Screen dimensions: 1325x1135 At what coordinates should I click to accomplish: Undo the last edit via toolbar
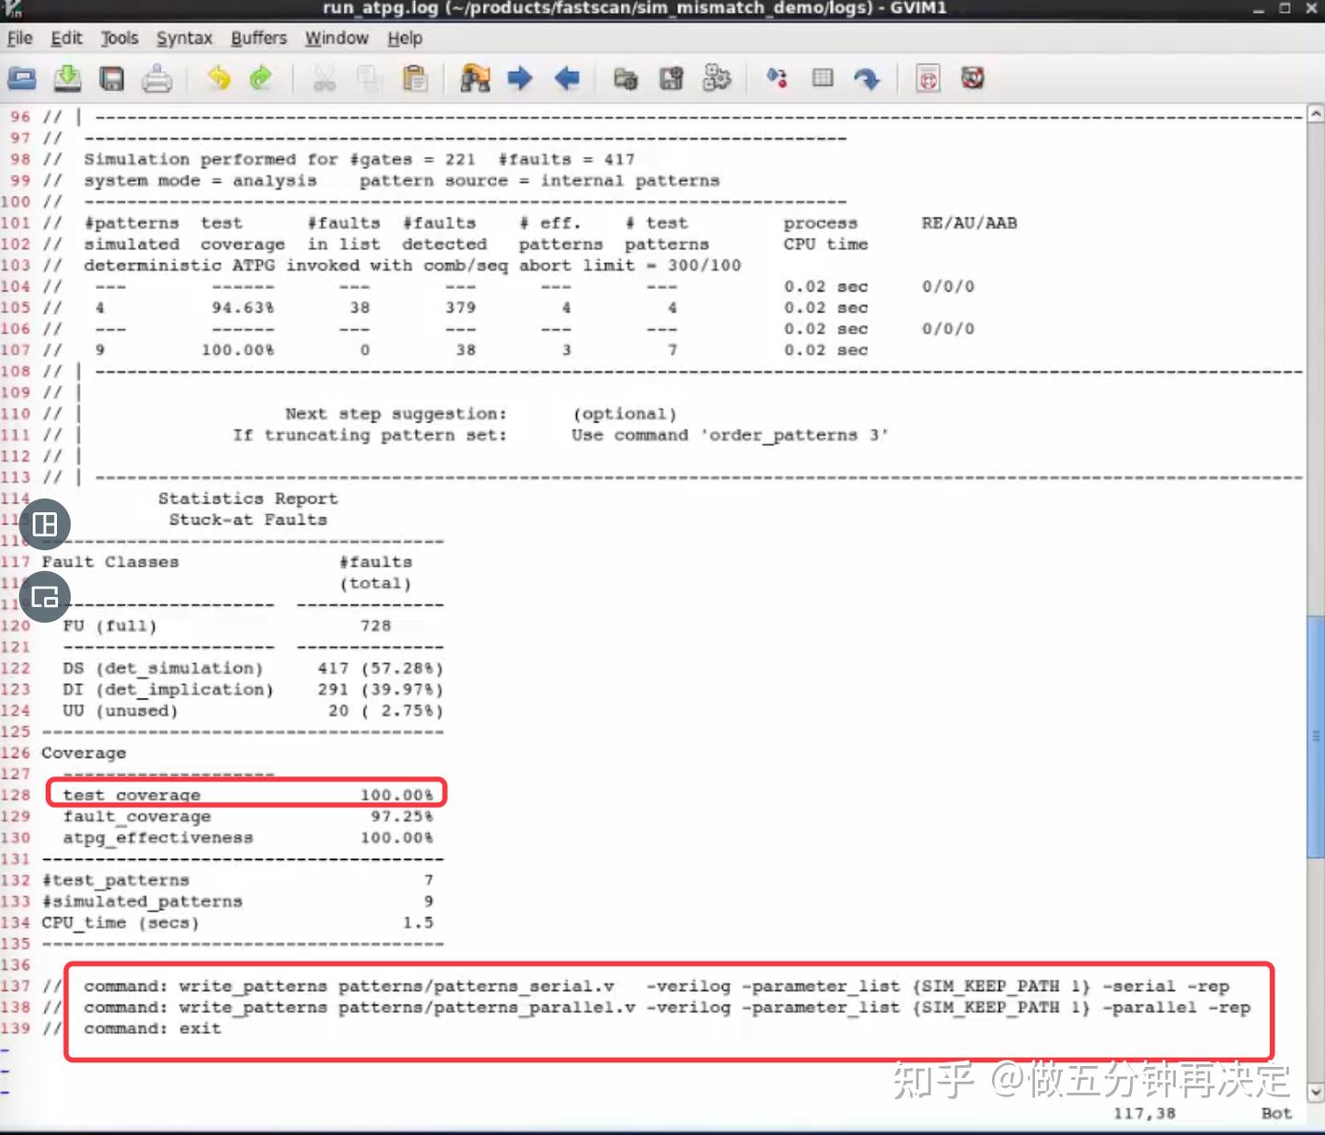coord(219,79)
